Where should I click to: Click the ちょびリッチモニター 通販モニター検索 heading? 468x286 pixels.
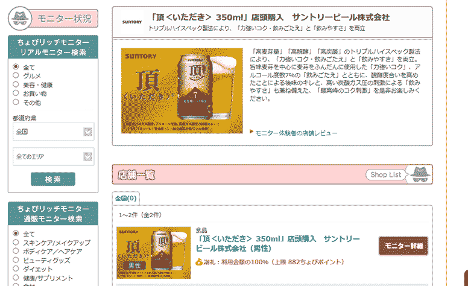point(53,214)
